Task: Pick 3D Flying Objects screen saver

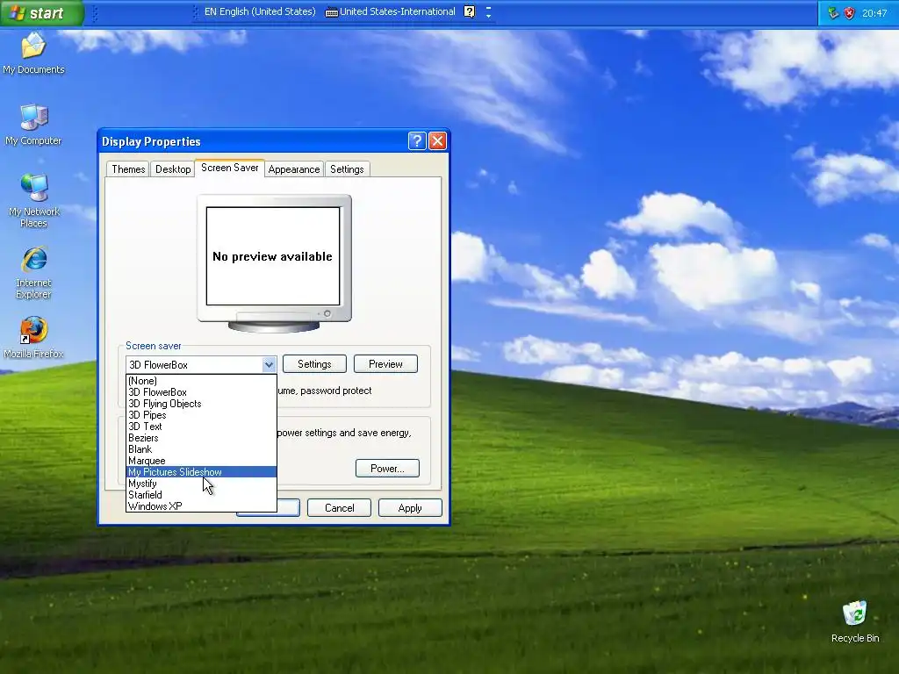Action: click(x=201, y=404)
